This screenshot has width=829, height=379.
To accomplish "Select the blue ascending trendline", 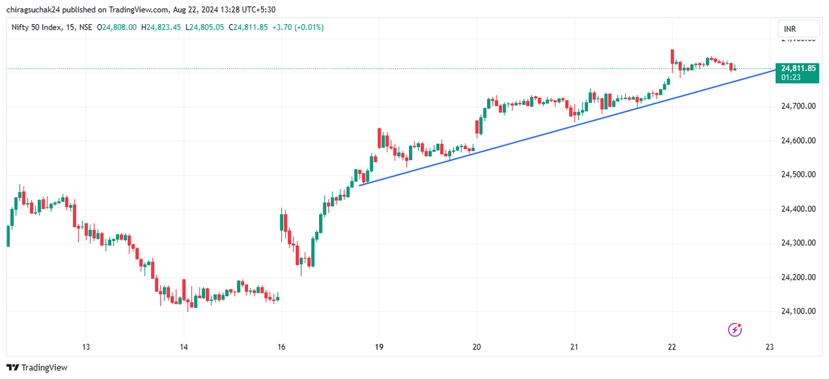I will click(566, 128).
